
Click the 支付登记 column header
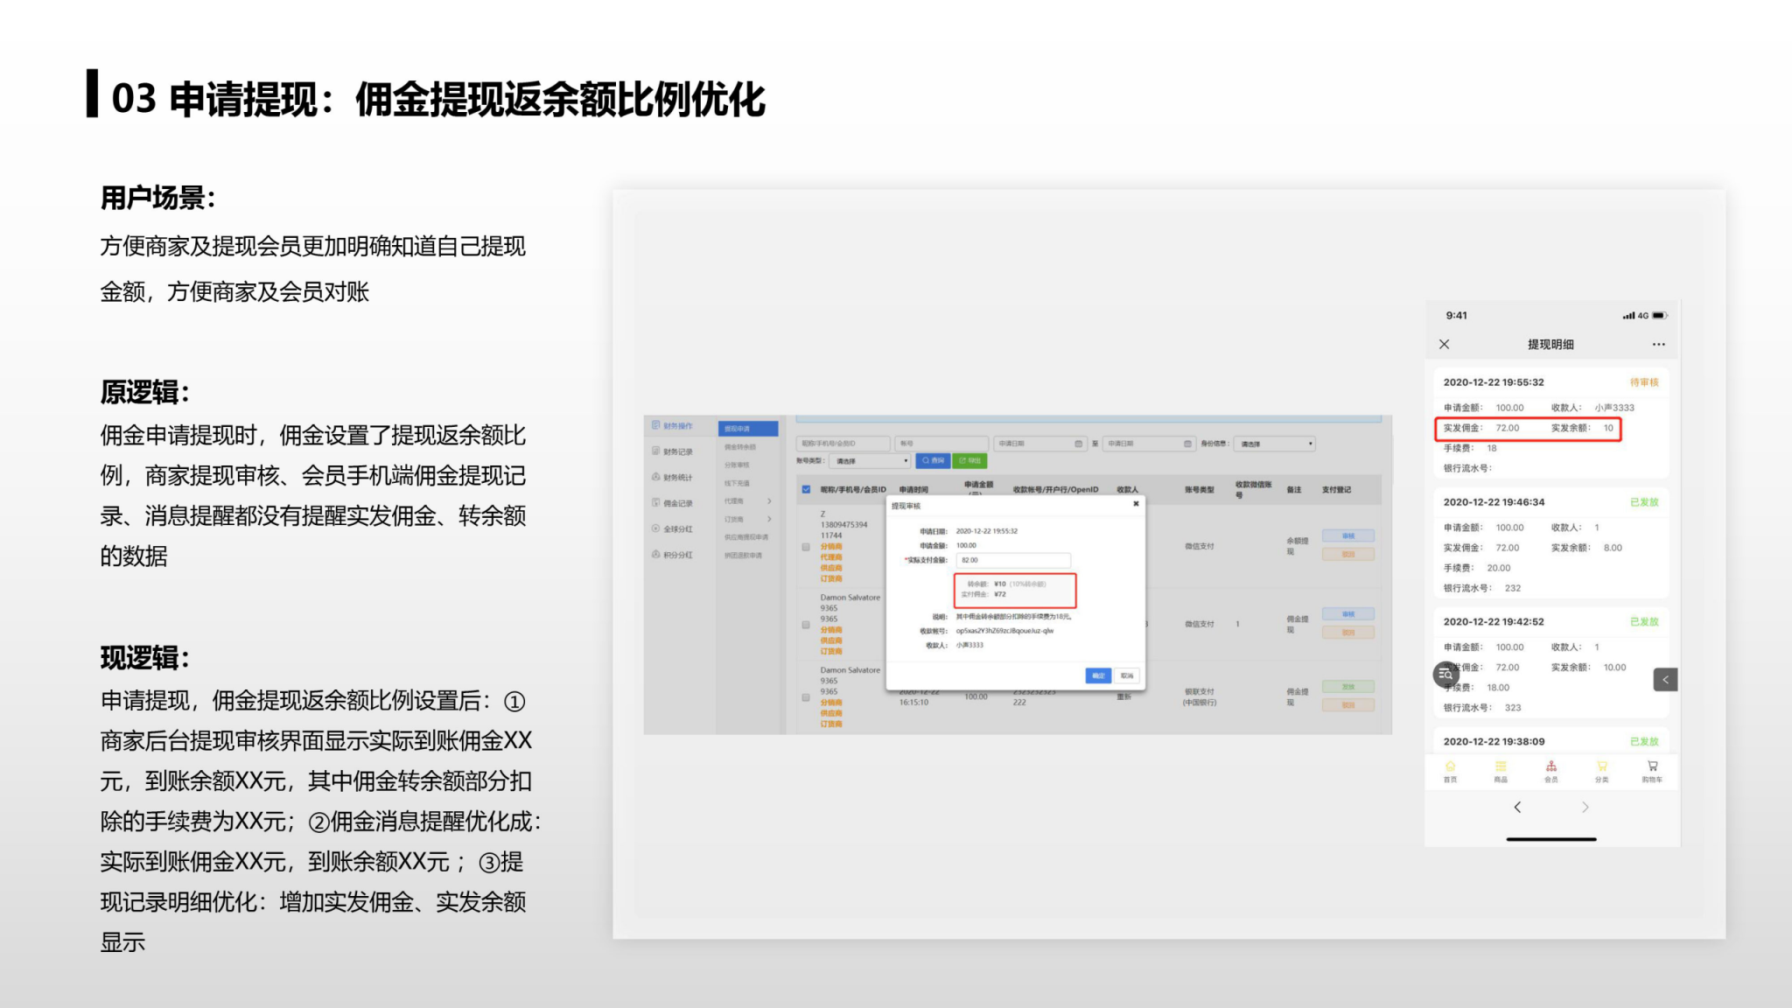coord(1336,490)
